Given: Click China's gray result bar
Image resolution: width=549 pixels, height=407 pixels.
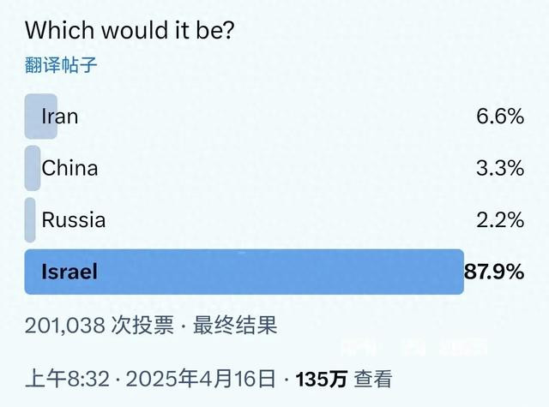Looking at the screenshot, I should (33, 168).
